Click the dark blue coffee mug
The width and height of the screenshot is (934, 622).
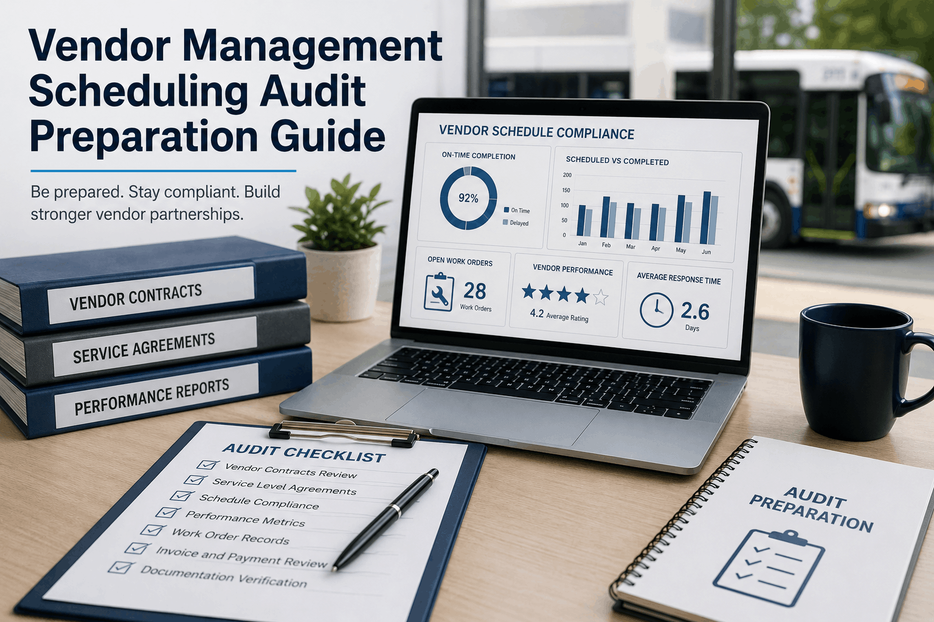pyautogui.click(x=865, y=371)
